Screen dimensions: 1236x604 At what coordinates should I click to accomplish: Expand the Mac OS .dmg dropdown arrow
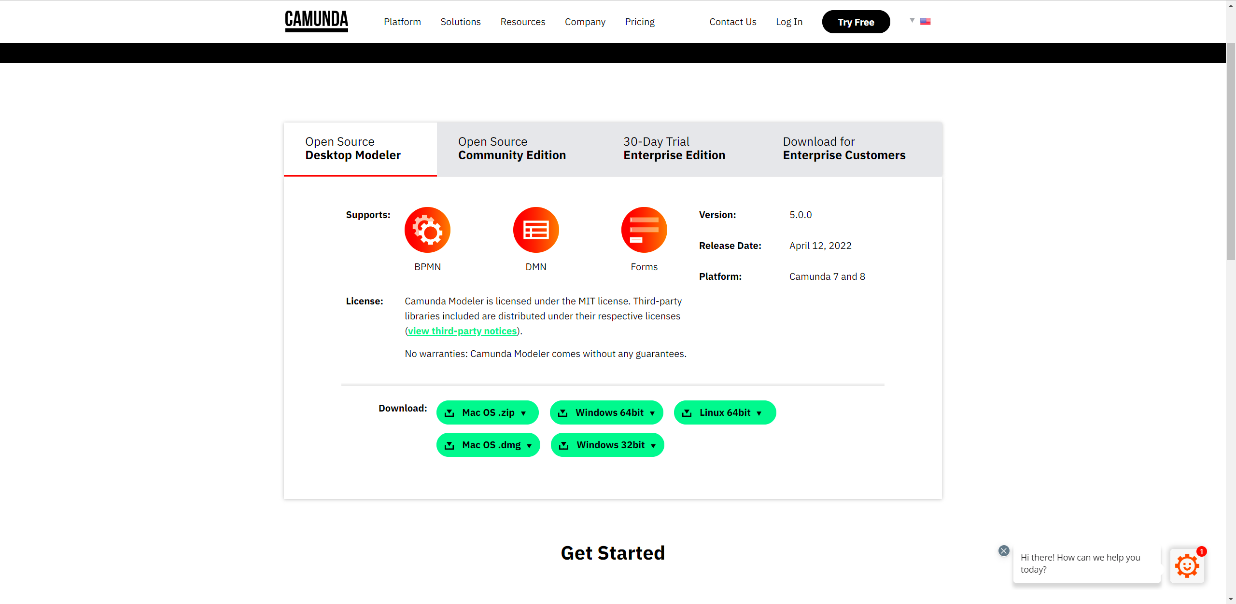pyautogui.click(x=529, y=446)
